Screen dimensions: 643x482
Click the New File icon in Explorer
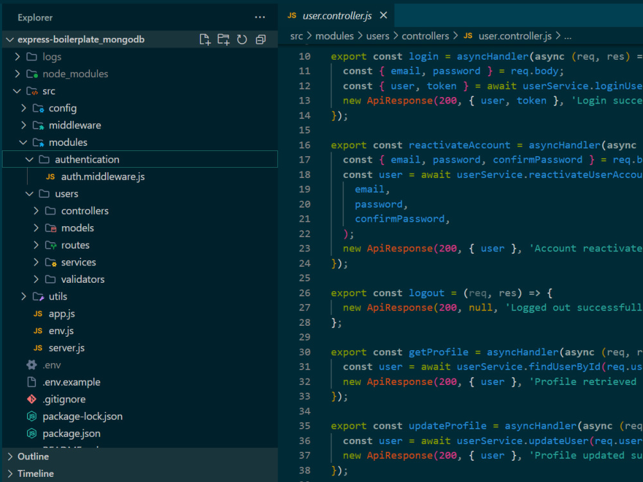coord(204,39)
